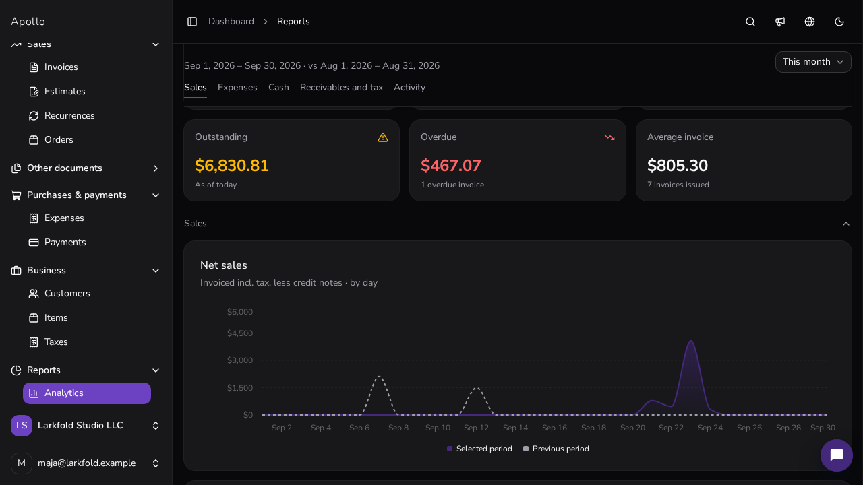This screenshot has width=863, height=485.
Task: Click the Overdue trending-down icon
Action: pos(609,137)
